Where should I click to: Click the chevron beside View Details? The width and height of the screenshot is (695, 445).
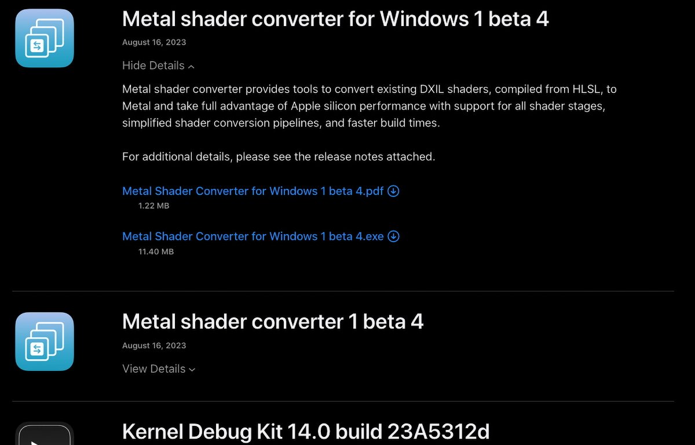tap(192, 369)
